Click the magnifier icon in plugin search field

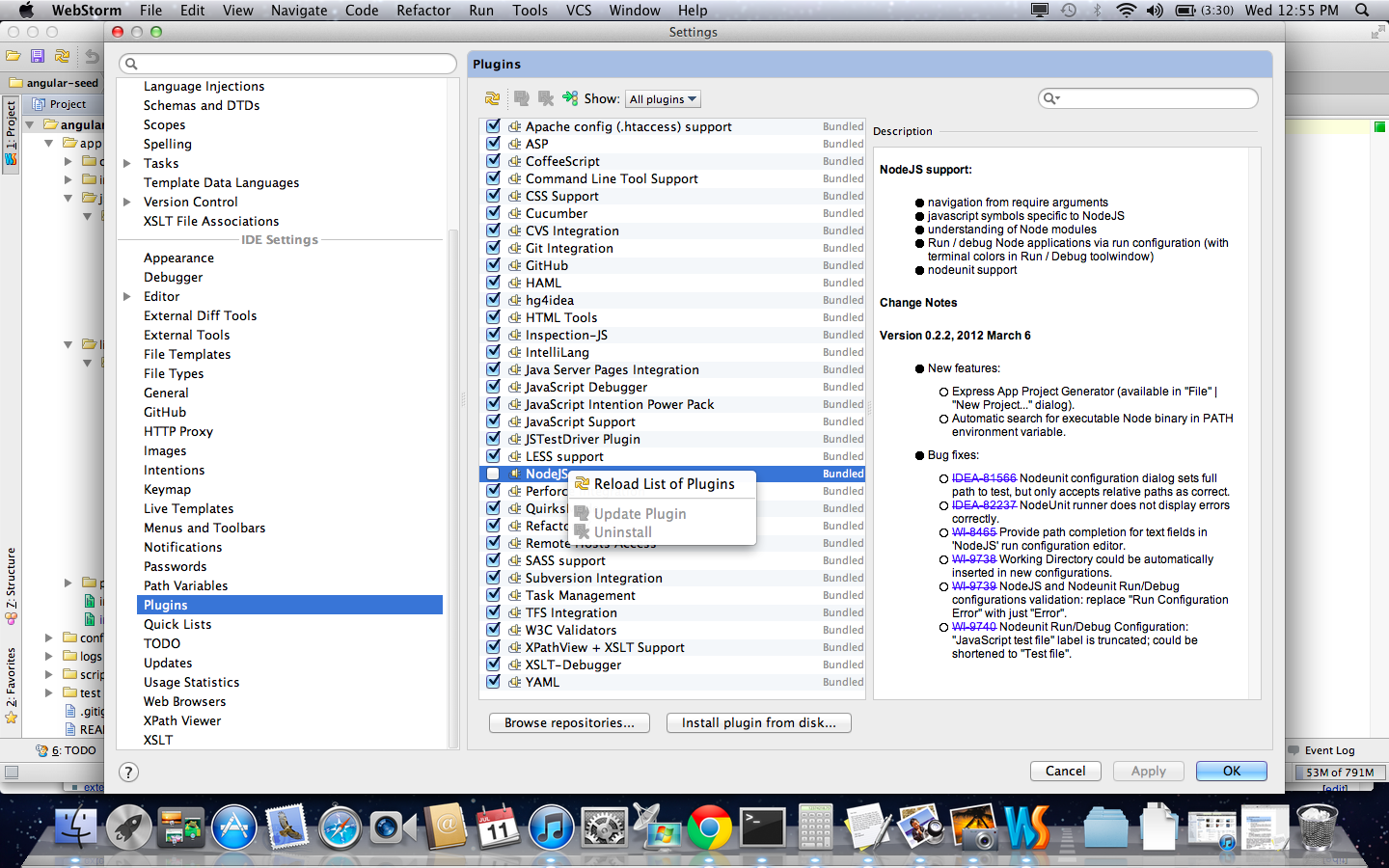pos(1051,98)
